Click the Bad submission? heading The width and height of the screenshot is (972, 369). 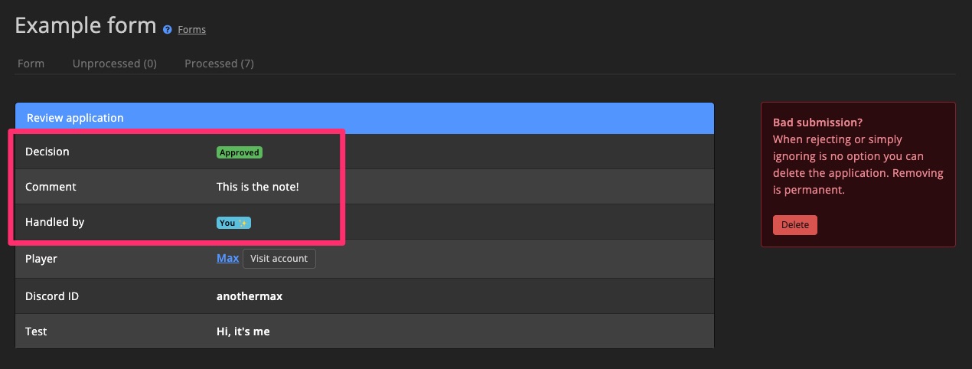click(817, 122)
